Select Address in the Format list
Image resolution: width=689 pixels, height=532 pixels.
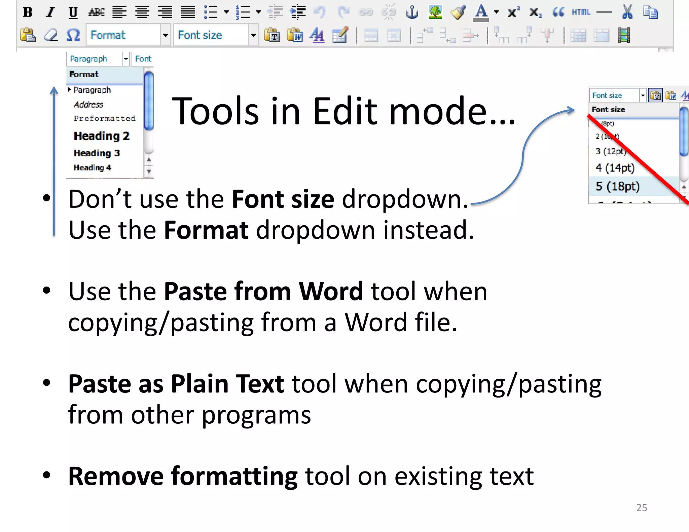point(88,105)
